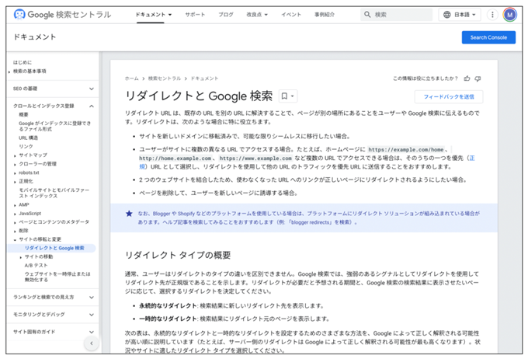Click the 正規 canonical link in text
The width and height of the screenshot is (528, 359).
click(472, 158)
